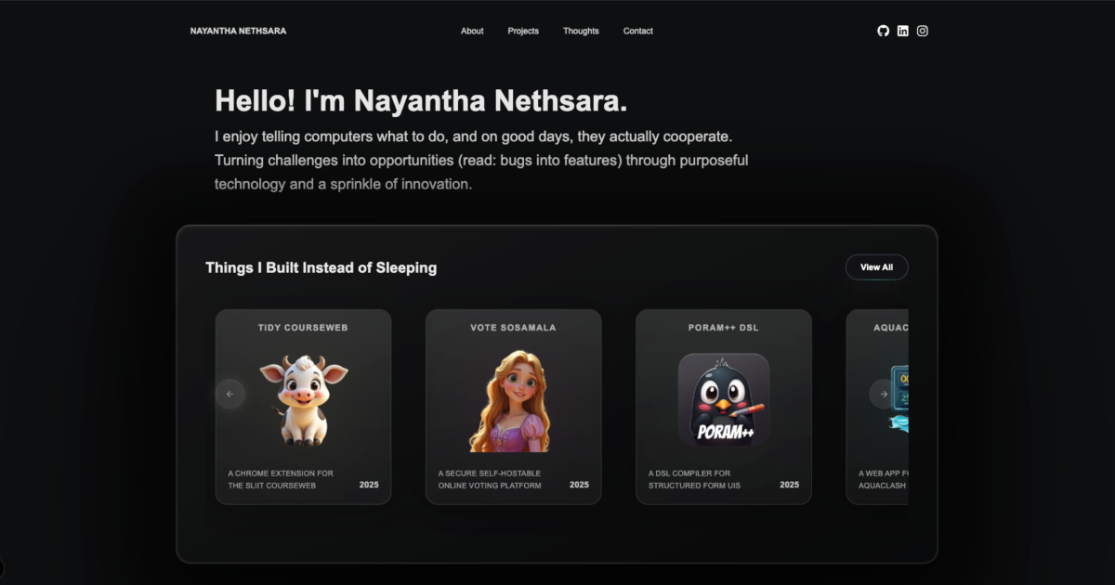Click the PORAM++ penguin logo

tap(724, 399)
